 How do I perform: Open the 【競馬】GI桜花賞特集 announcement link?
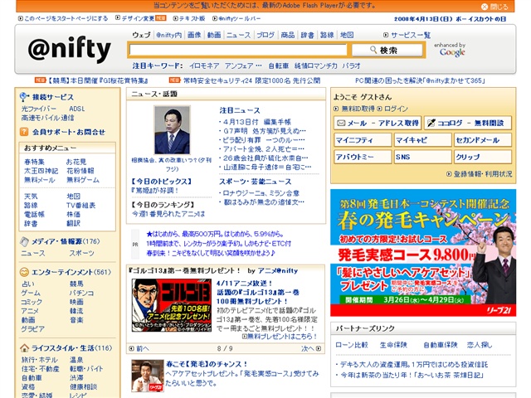click(98, 80)
